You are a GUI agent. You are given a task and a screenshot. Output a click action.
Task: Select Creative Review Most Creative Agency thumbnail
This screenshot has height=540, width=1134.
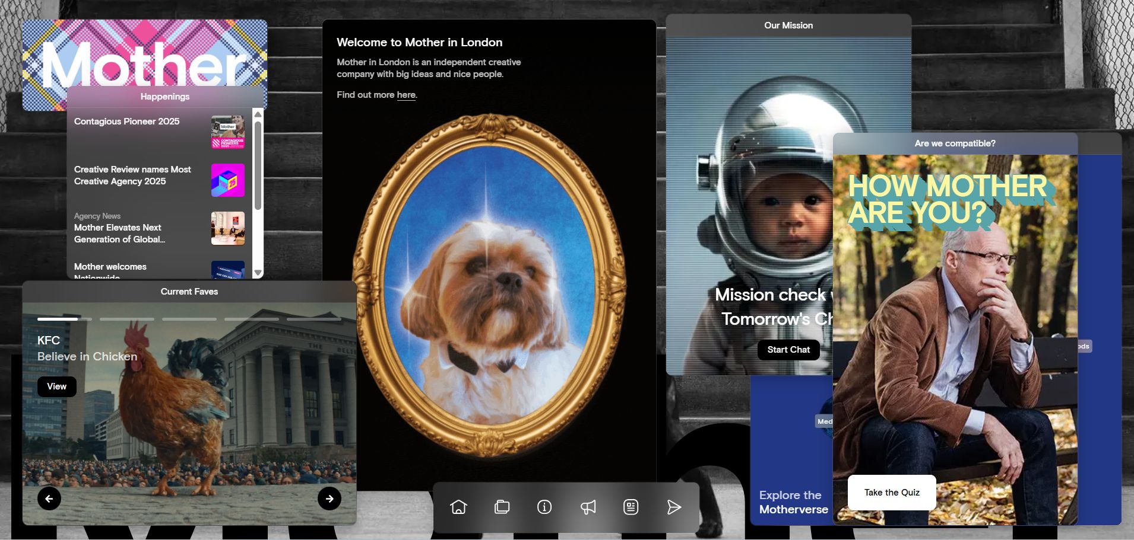click(x=227, y=180)
